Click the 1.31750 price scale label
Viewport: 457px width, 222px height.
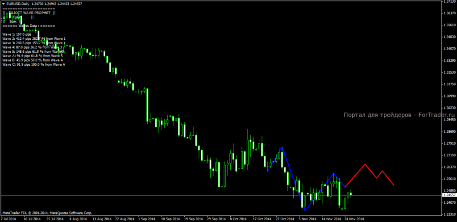pyautogui.click(x=449, y=84)
